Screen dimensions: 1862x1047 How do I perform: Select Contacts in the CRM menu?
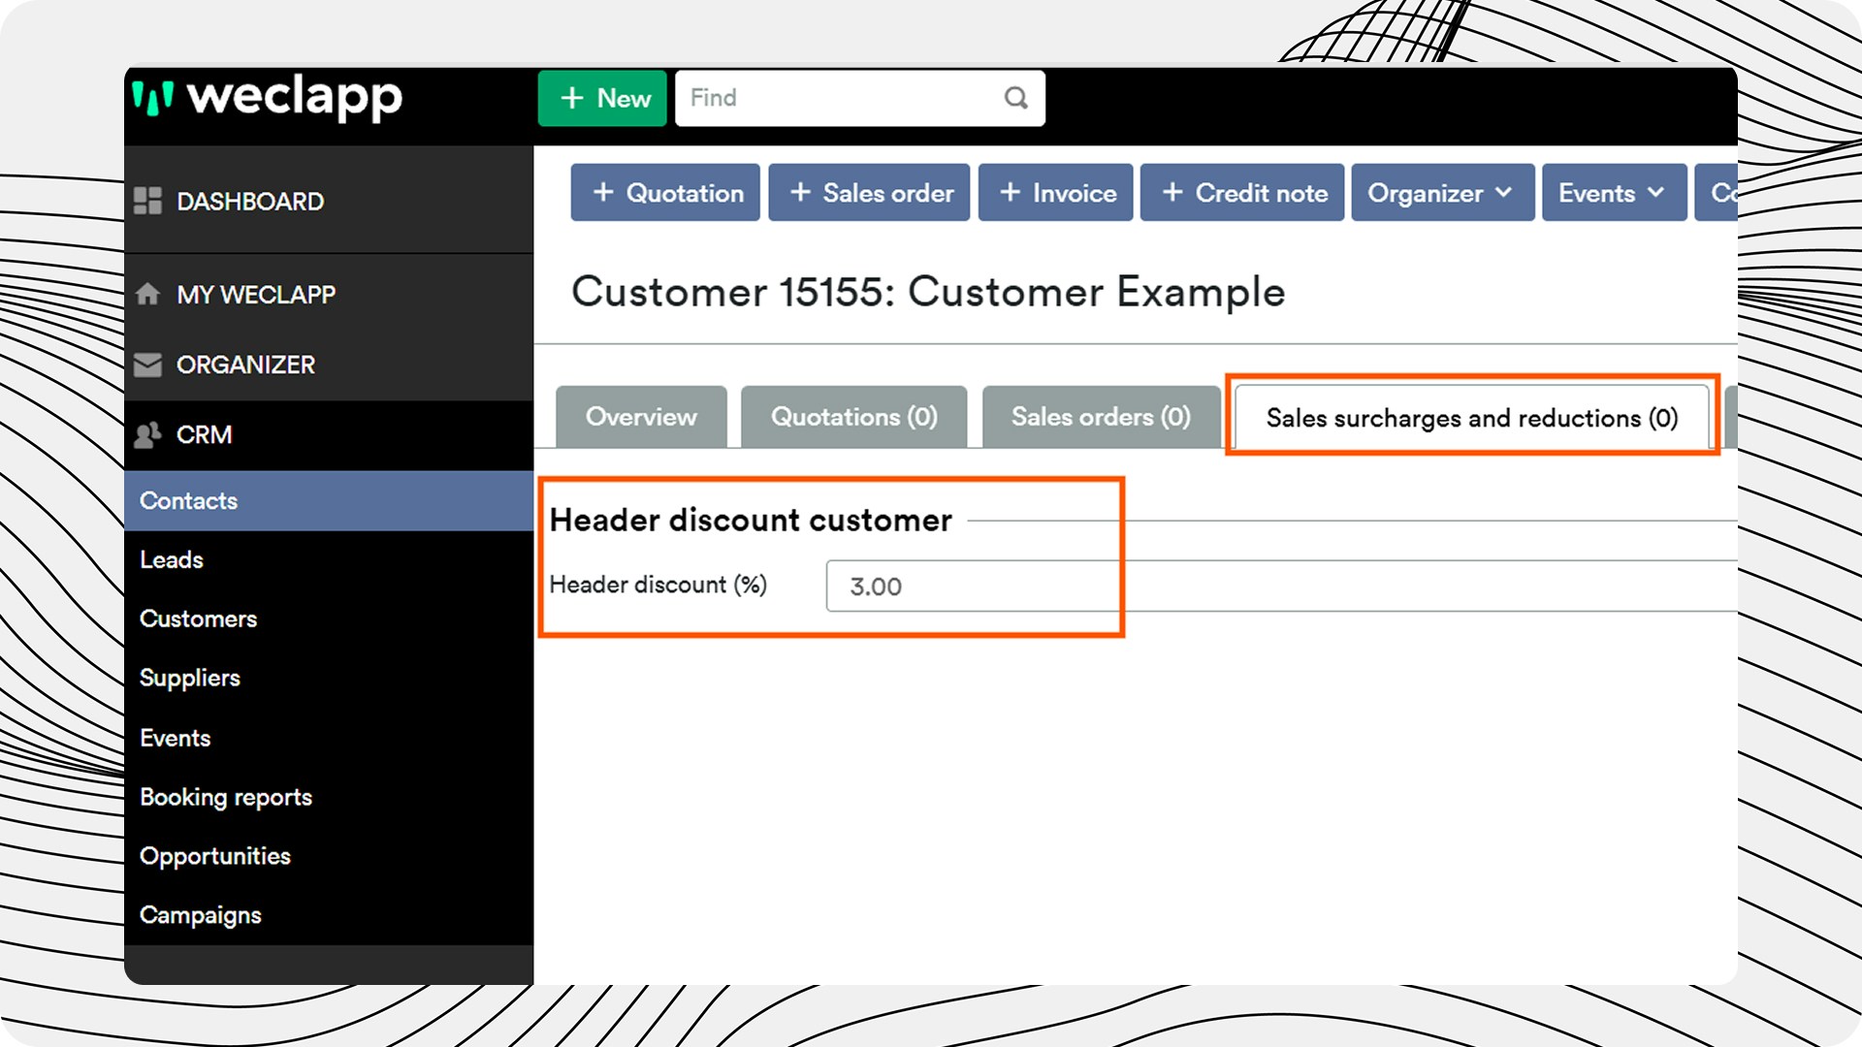tap(329, 500)
